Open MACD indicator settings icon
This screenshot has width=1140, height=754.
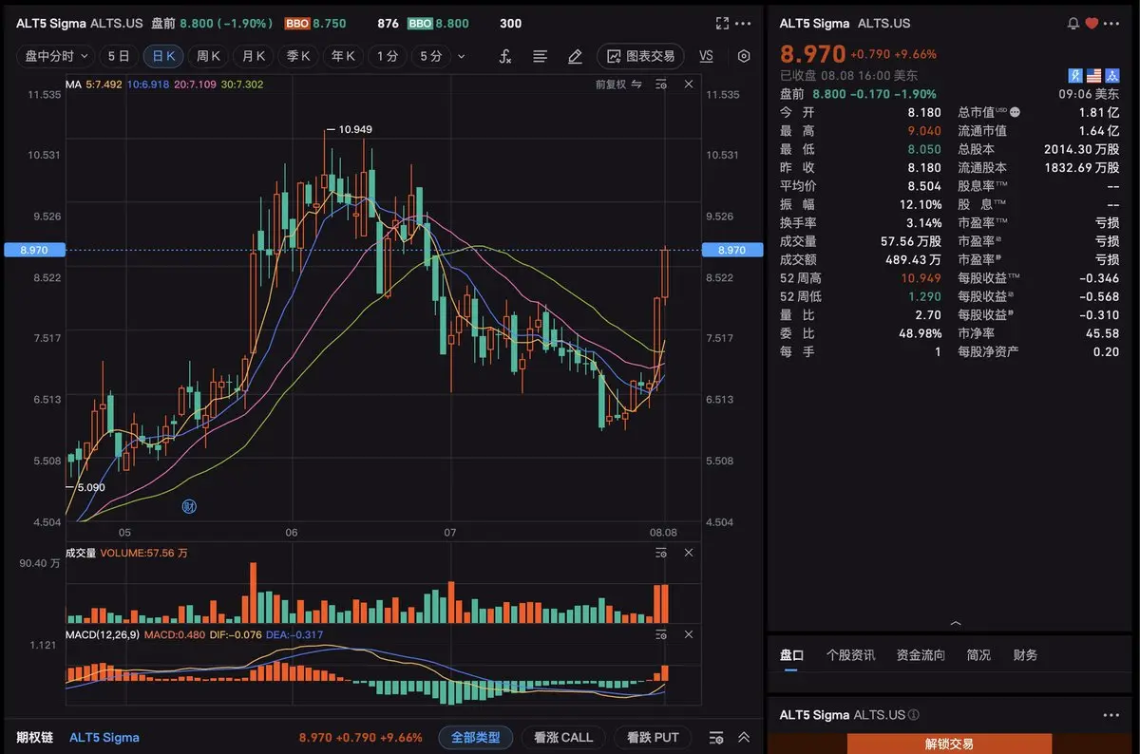coord(662,633)
